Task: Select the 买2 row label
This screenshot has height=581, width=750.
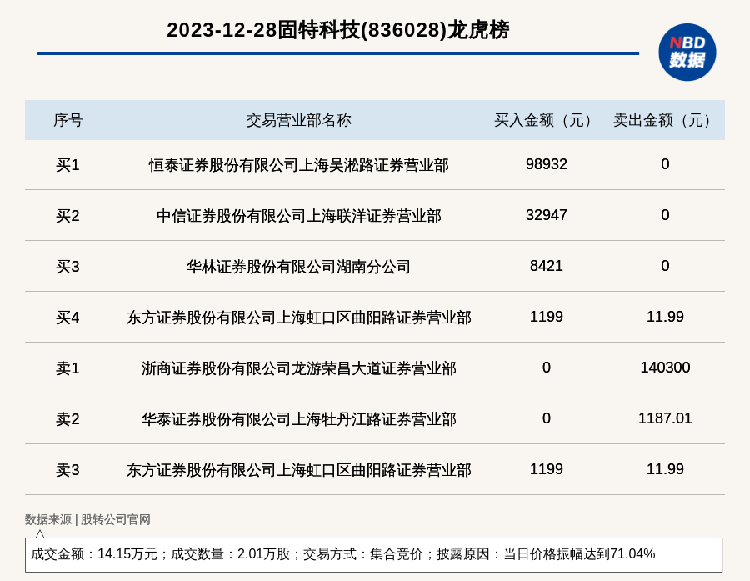Action: tap(67, 216)
